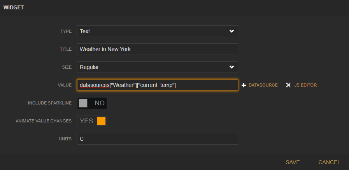This screenshot has width=349, height=170.
Task: Focus the Title field with Weather in New York
Action: coord(157,49)
